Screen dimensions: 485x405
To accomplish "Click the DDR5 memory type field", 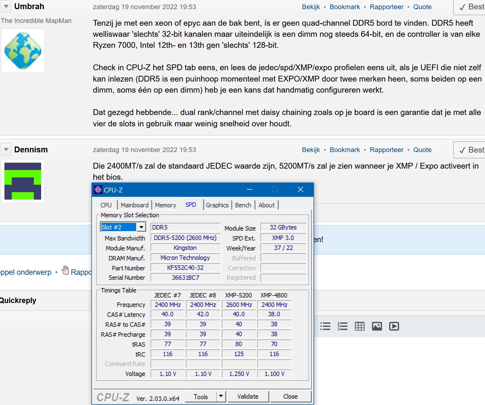I will tap(185, 227).
